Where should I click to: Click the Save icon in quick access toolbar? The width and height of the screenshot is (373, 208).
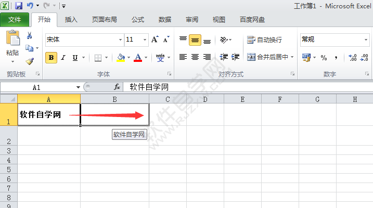[19, 6]
